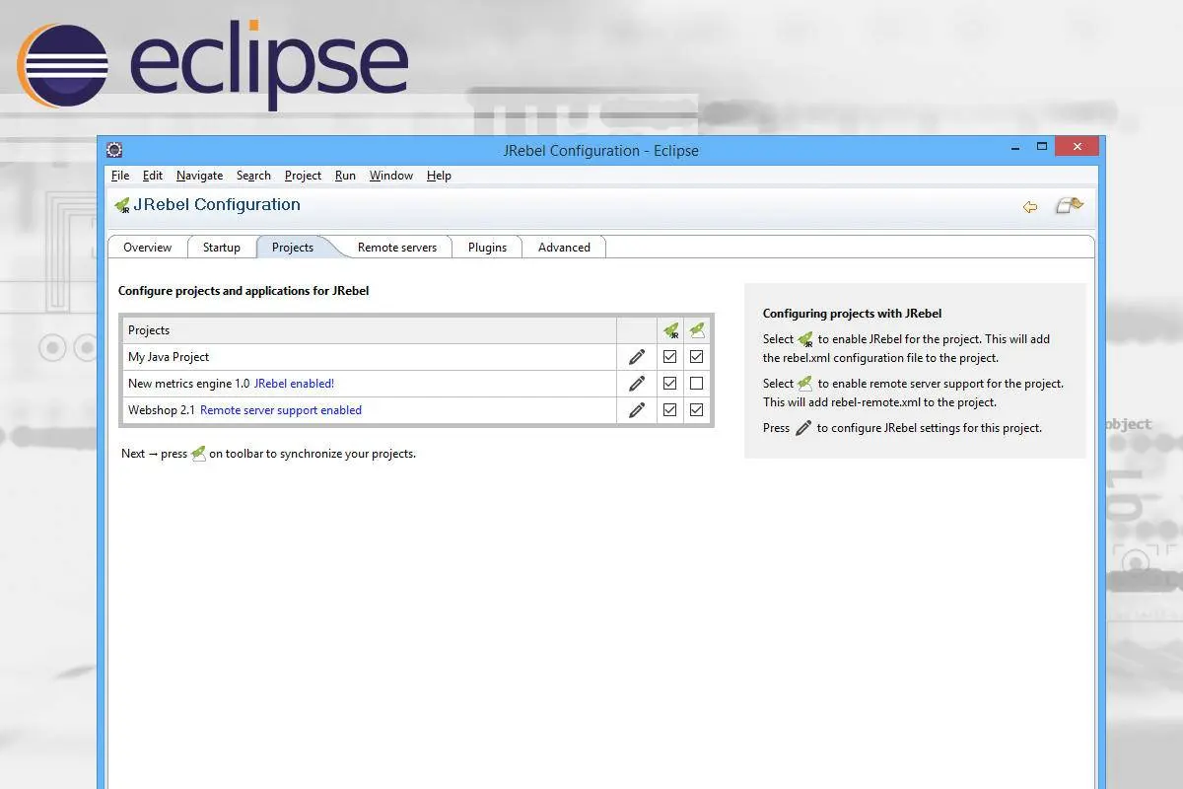Edit settings pencil for My Java Project
The image size is (1183, 789).
coord(637,357)
